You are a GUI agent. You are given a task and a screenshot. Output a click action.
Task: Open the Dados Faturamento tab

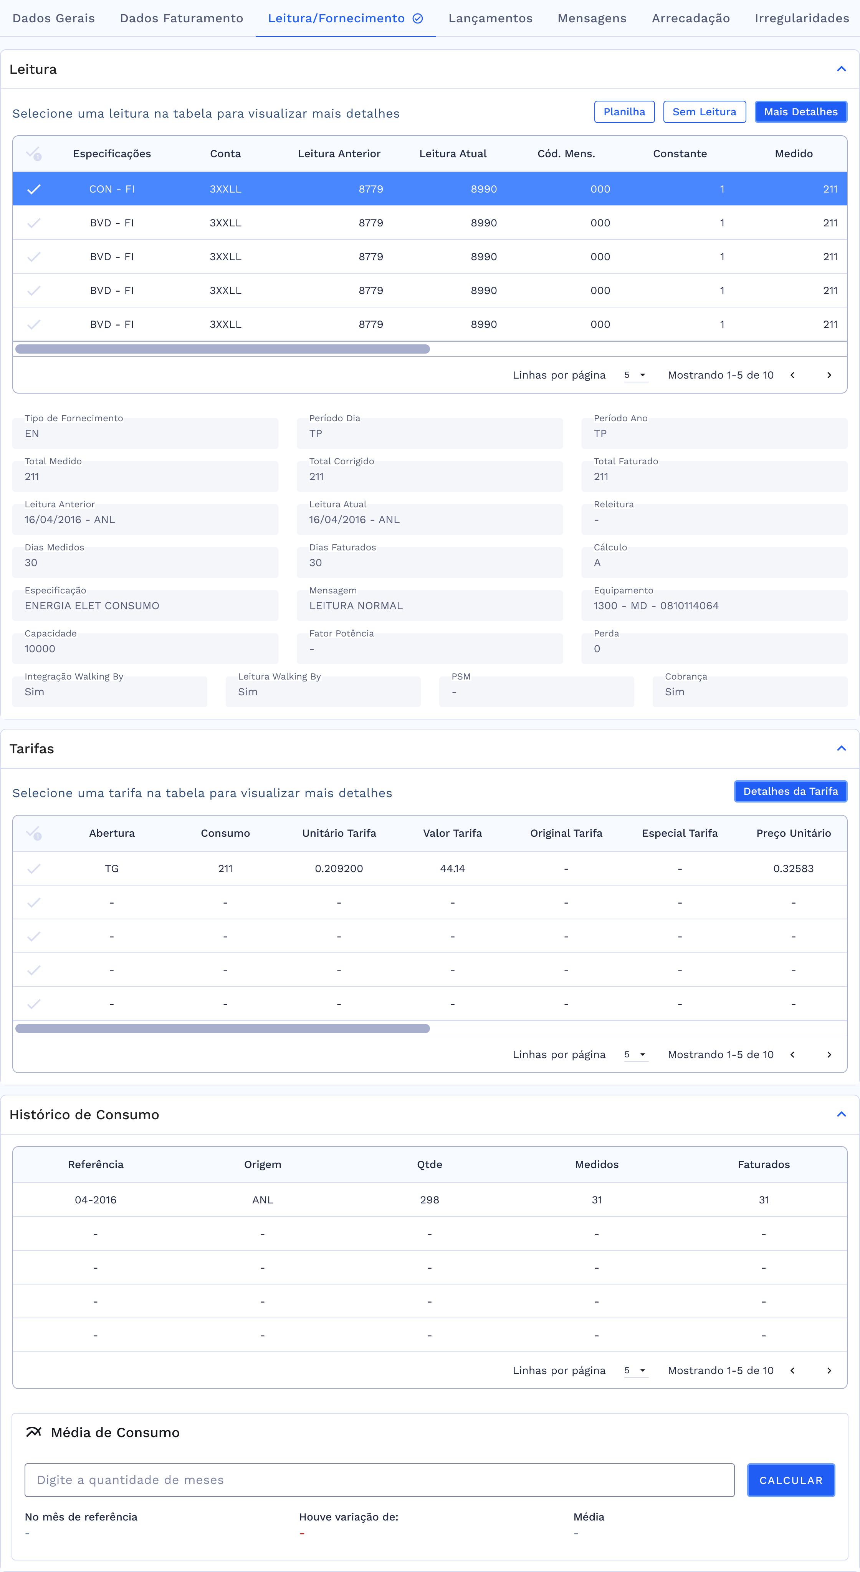tap(181, 18)
